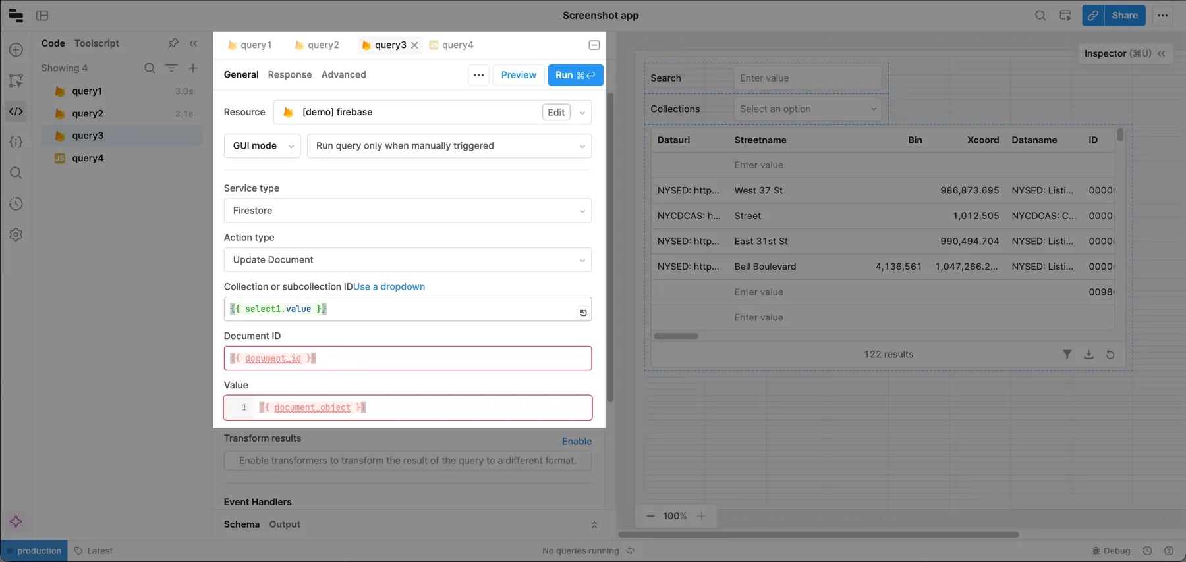Open the Service type Firestore dropdown

pyautogui.click(x=408, y=211)
